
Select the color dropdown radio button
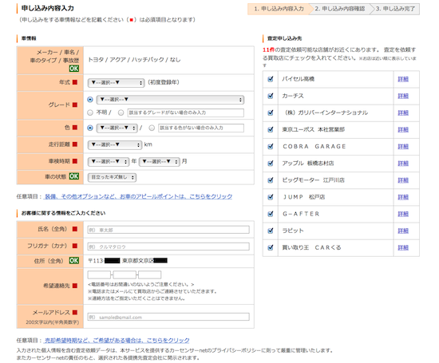[90, 128]
